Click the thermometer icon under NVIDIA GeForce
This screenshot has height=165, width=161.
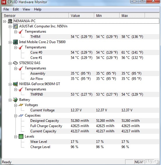pyautogui.click(x=21, y=89)
